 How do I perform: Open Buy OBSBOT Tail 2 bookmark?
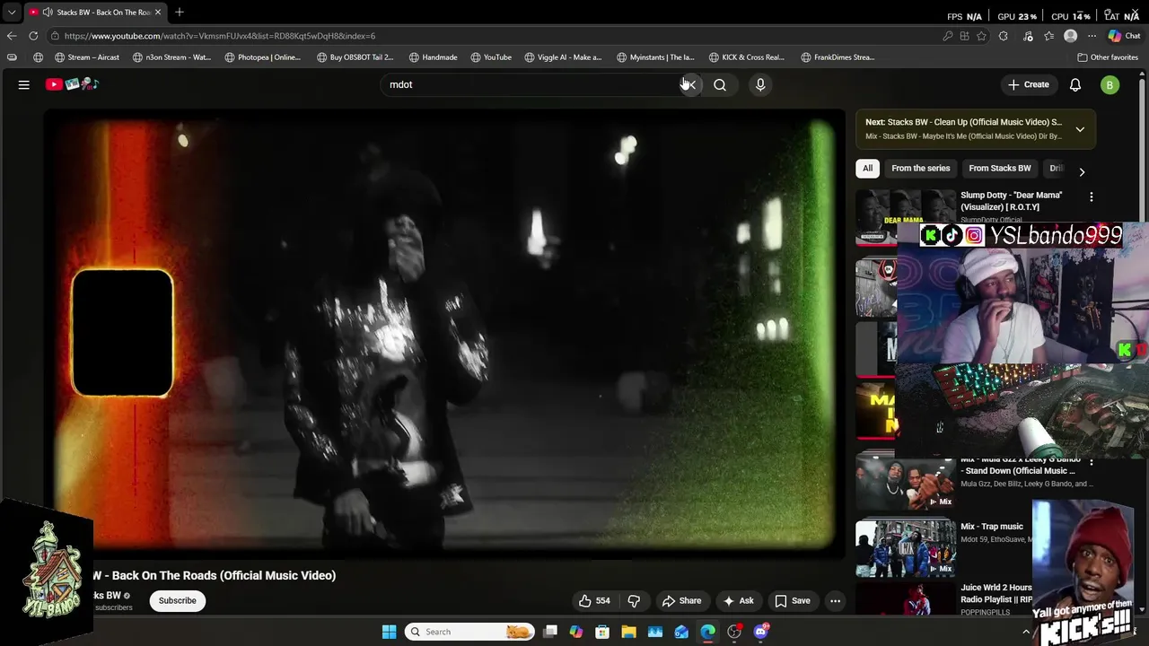(355, 57)
